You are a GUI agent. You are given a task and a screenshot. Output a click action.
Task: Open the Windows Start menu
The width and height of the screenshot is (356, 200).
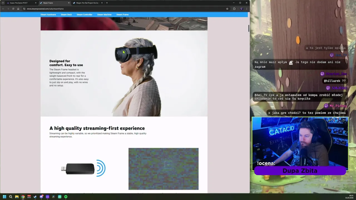(x=4, y=197)
